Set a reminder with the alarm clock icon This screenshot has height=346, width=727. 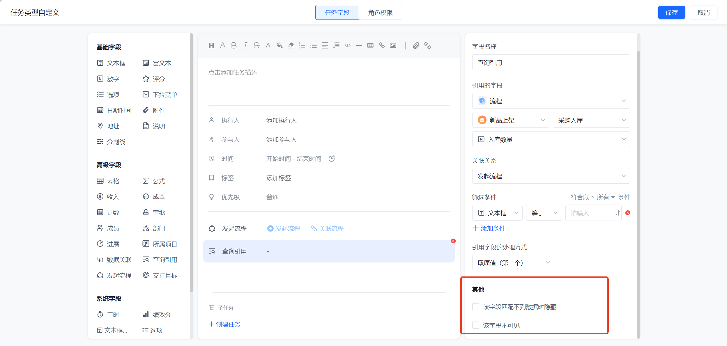tap(332, 159)
